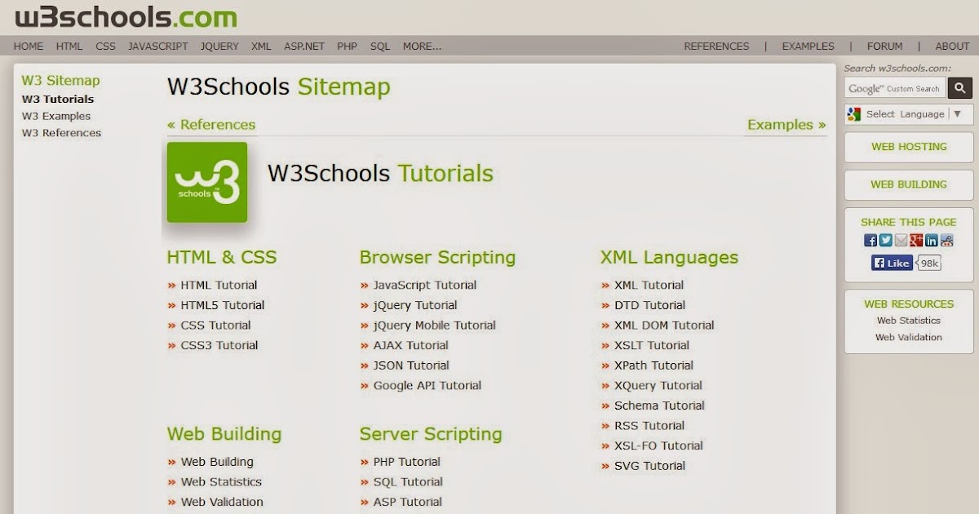979x514 pixels.
Task: Open REFERENCES in the top right navigation
Action: pyautogui.click(x=716, y=47)
